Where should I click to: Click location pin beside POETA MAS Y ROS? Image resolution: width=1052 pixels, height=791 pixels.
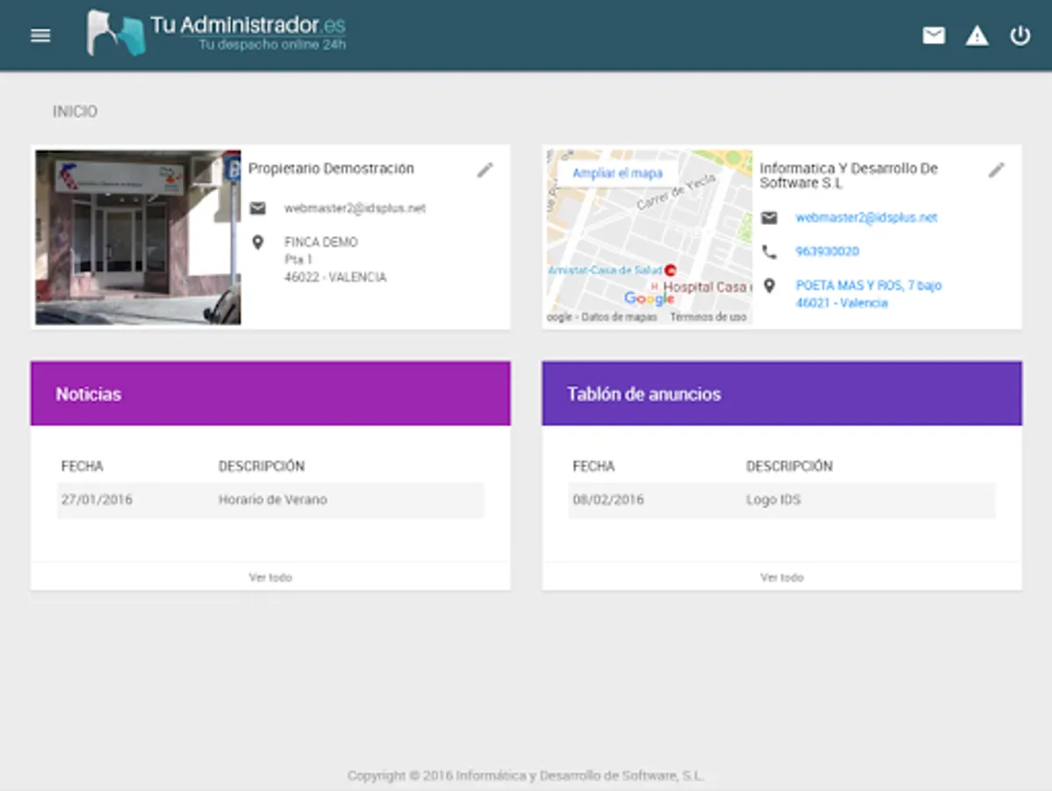pos(769,286)
